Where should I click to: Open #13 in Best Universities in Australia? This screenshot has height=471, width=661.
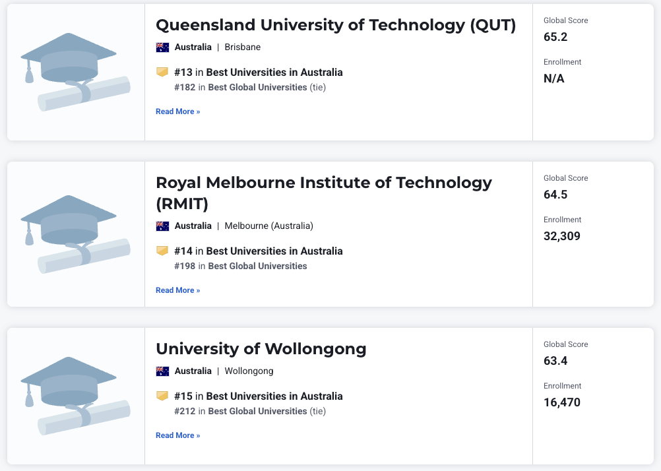coord(259,72)
